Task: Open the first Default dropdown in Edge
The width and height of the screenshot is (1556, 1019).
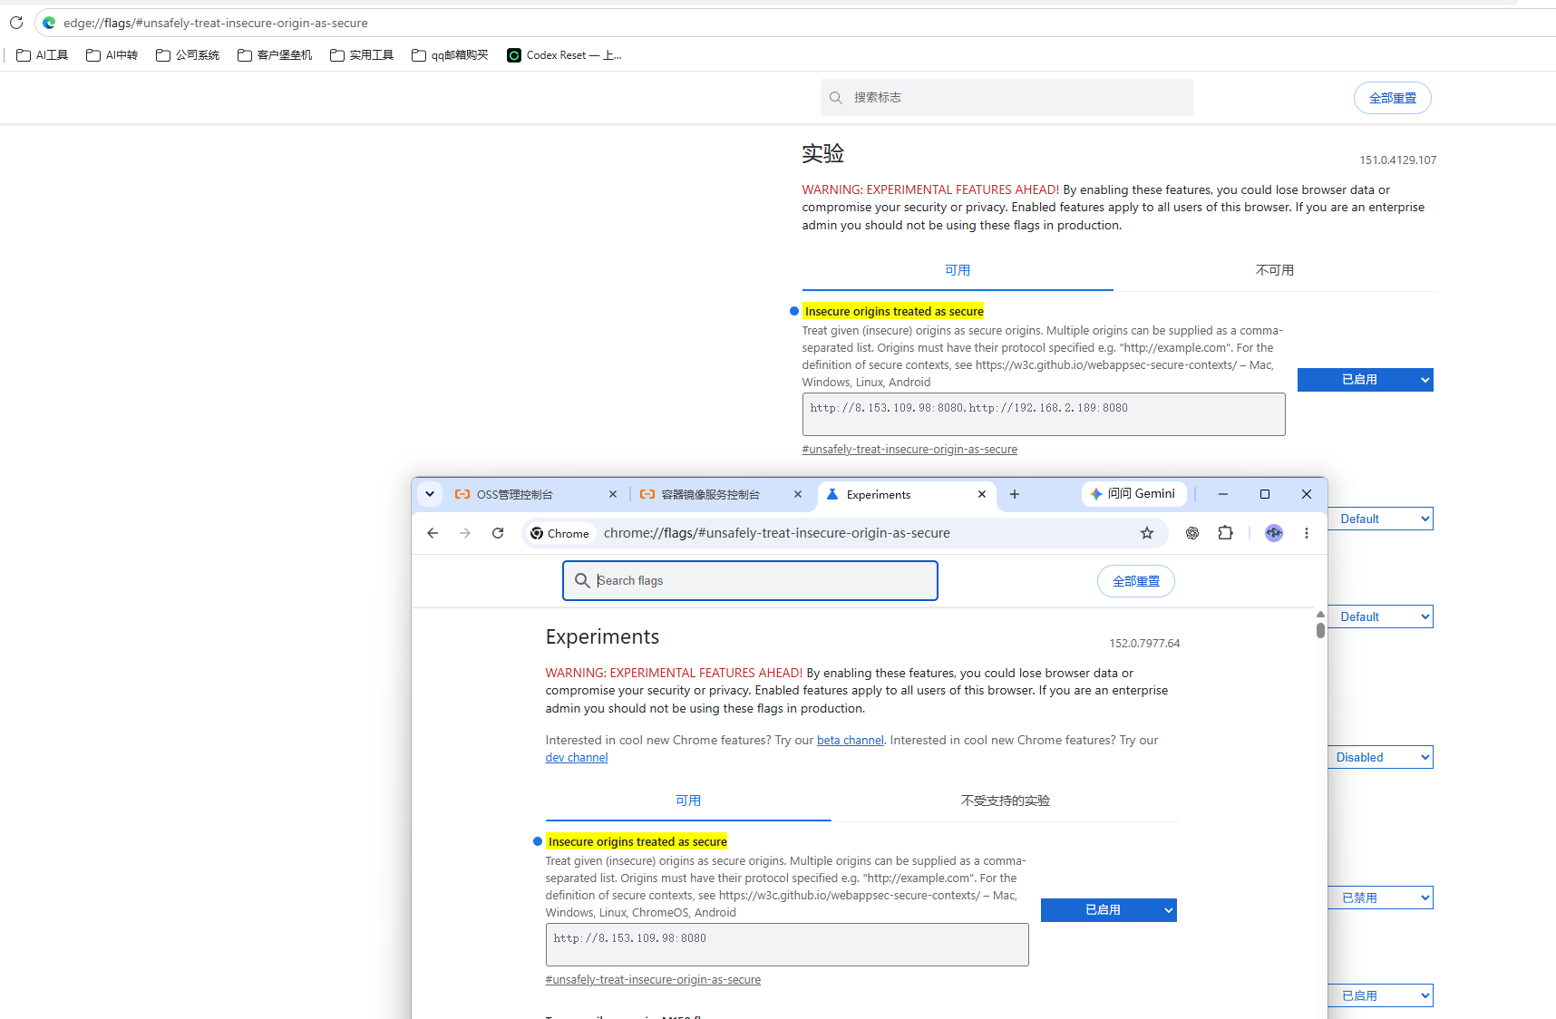Action: coord(1380,519)
